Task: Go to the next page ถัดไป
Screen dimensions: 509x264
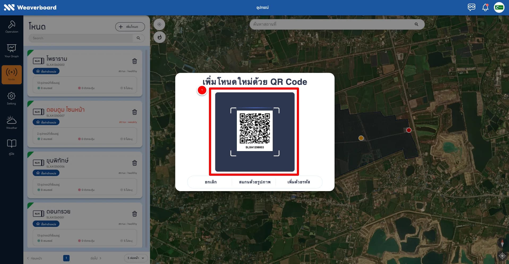Action: click(96, 258)
